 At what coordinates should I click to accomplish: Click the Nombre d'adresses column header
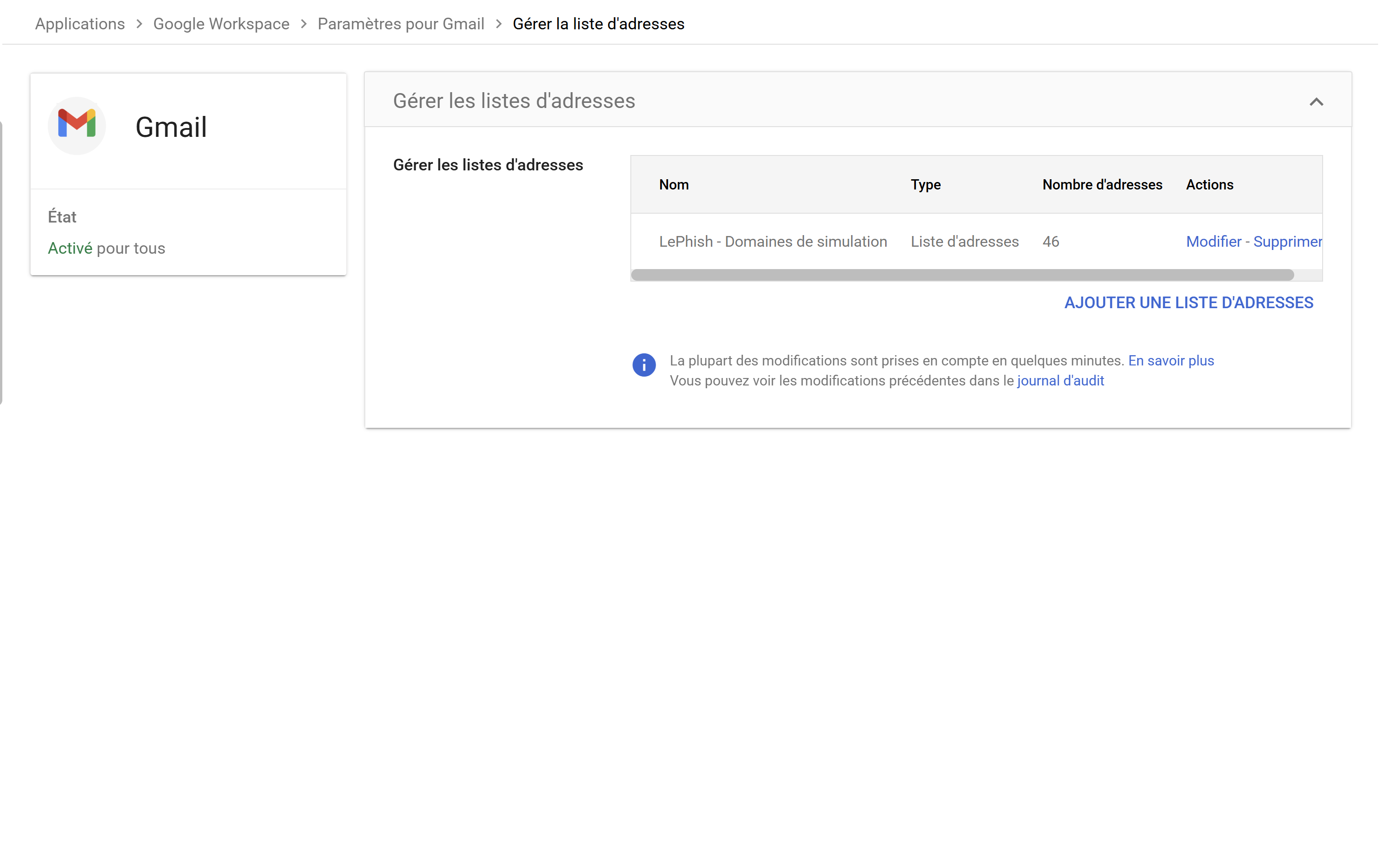point(1102,184)
